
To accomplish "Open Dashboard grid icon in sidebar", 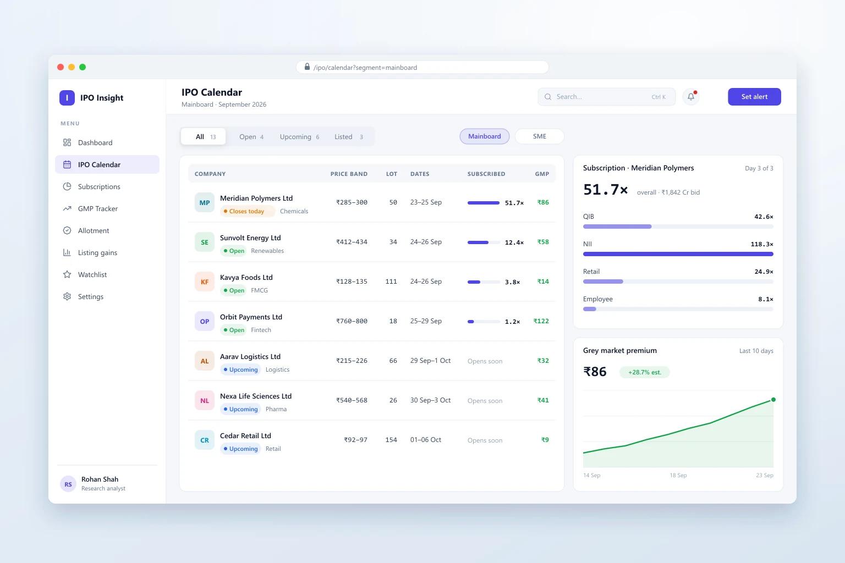I will (x=67, y=142).
